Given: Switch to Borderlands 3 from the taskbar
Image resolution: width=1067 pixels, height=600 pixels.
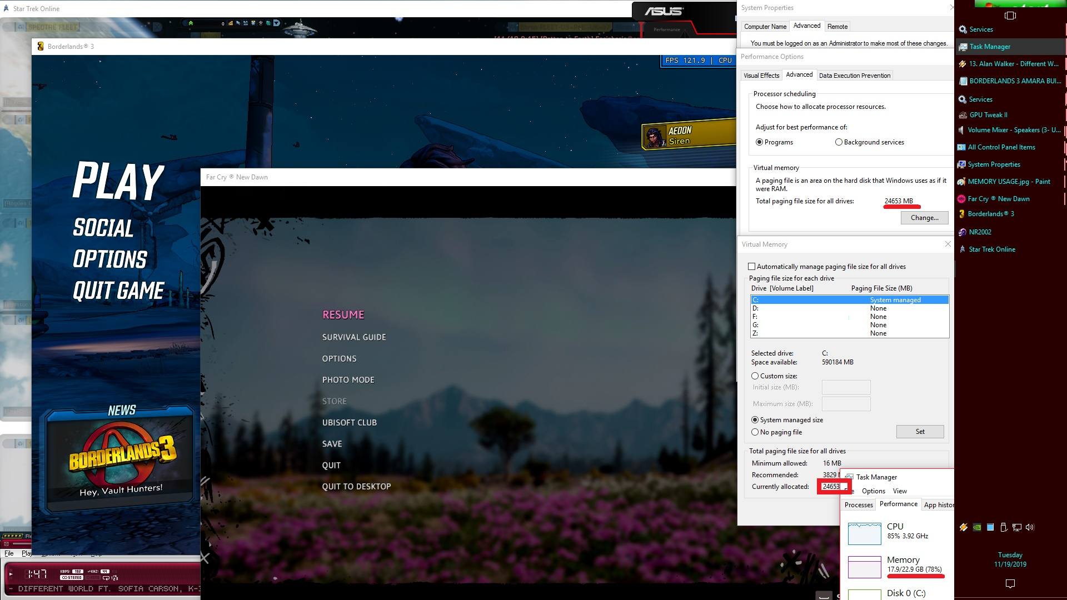Looking at the screenshot, I should (x=1010, y=214).
